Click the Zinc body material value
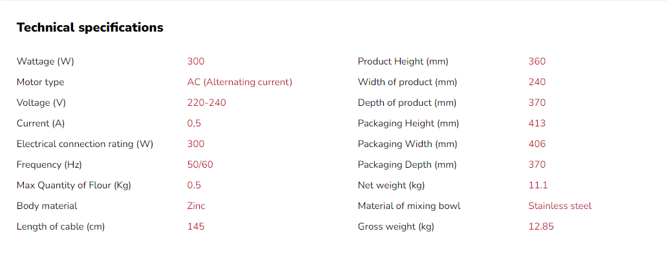The width and height of the screenshot is (667, 258). tap(196, 206)
